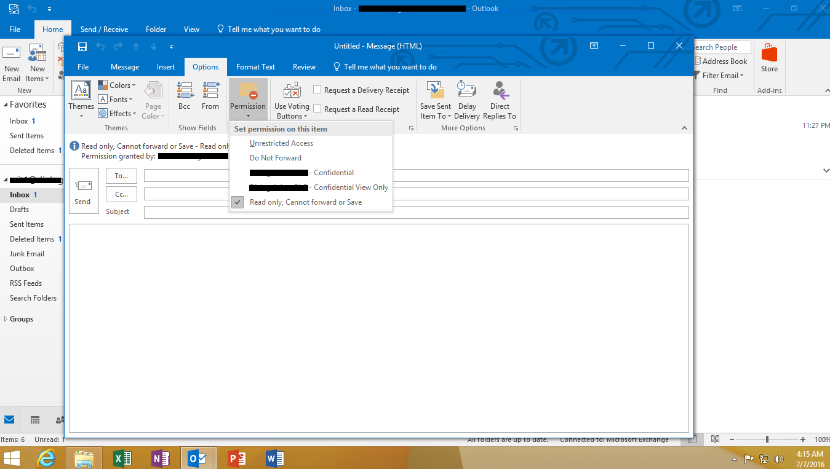Switch to the Message ribbon tab
The height and width of the screenshot is (469, 830).
(x=125, y=67)
